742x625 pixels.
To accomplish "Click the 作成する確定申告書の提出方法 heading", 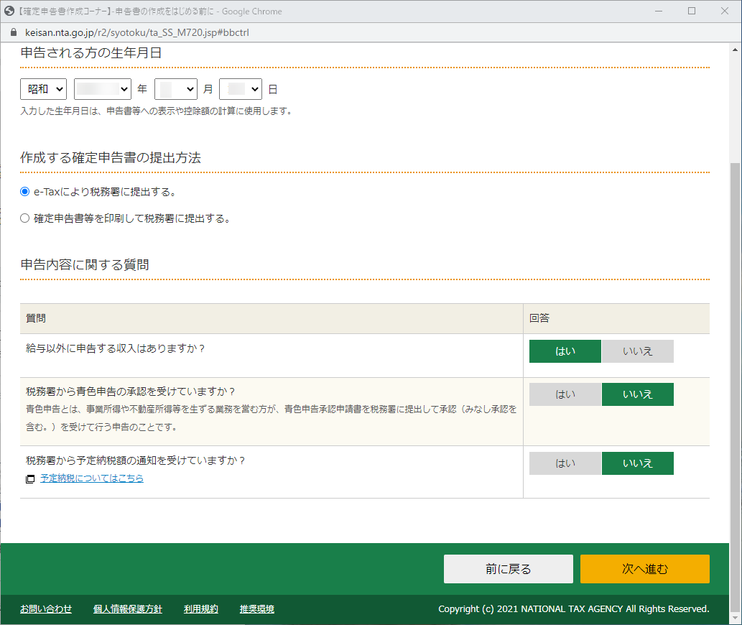I will pos(111,157).
